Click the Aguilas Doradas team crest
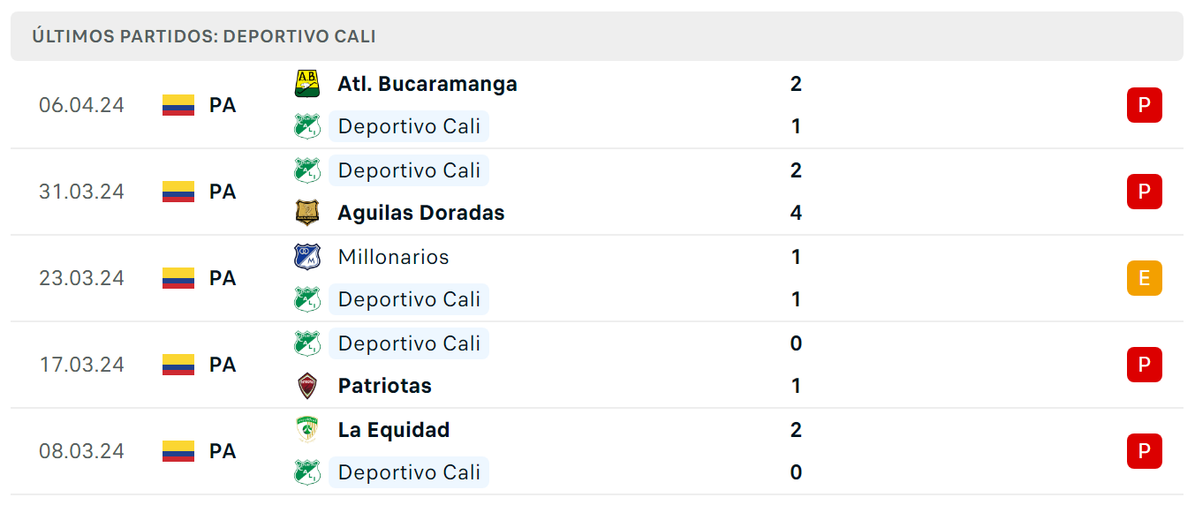The height and width of the screenshot is (505, 1195). click(x=306, y=213)
